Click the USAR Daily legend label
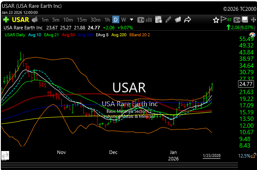The height and width of the screenshot is (170, 257). [15, 35]
